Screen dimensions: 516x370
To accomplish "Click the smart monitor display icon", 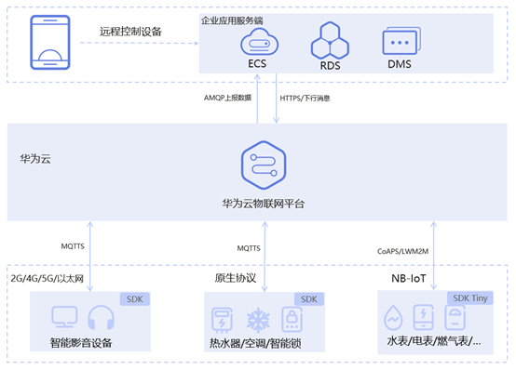I will pos(64,317).
